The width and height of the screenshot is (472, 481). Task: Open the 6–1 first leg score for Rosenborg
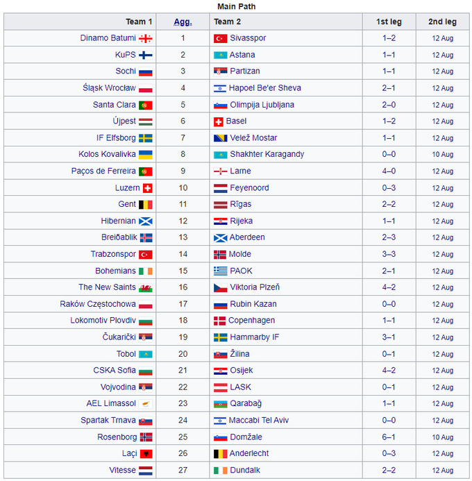click(389, 437)
